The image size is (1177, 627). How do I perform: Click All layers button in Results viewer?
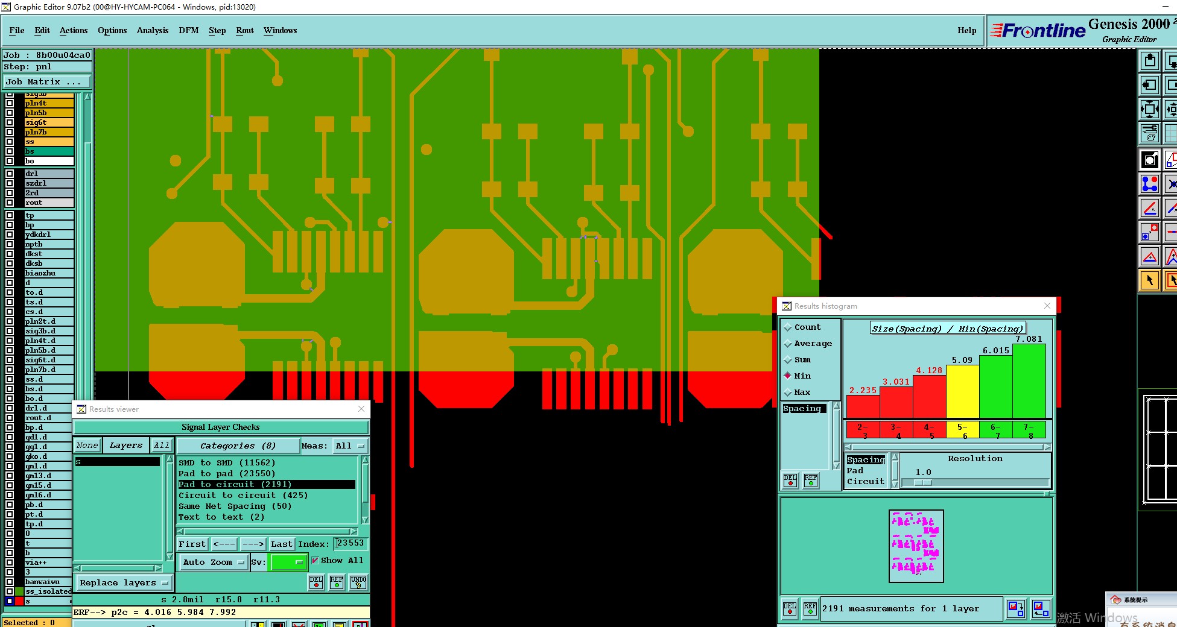(x=161, y=446)
